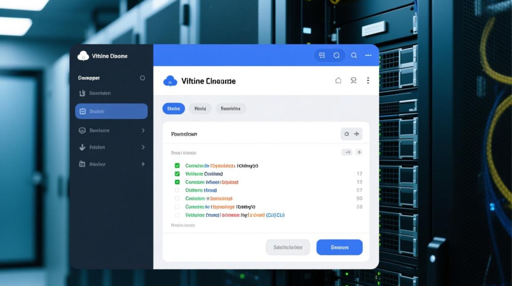The width and height of the screenshot is (512, 286).
Task: Click the home icon in white header
Action: [x=338, y=80]
